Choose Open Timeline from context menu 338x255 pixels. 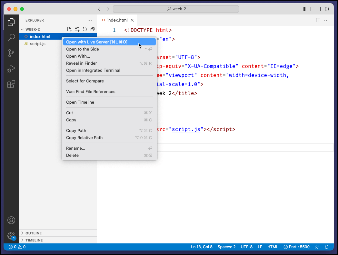point(109,102)
